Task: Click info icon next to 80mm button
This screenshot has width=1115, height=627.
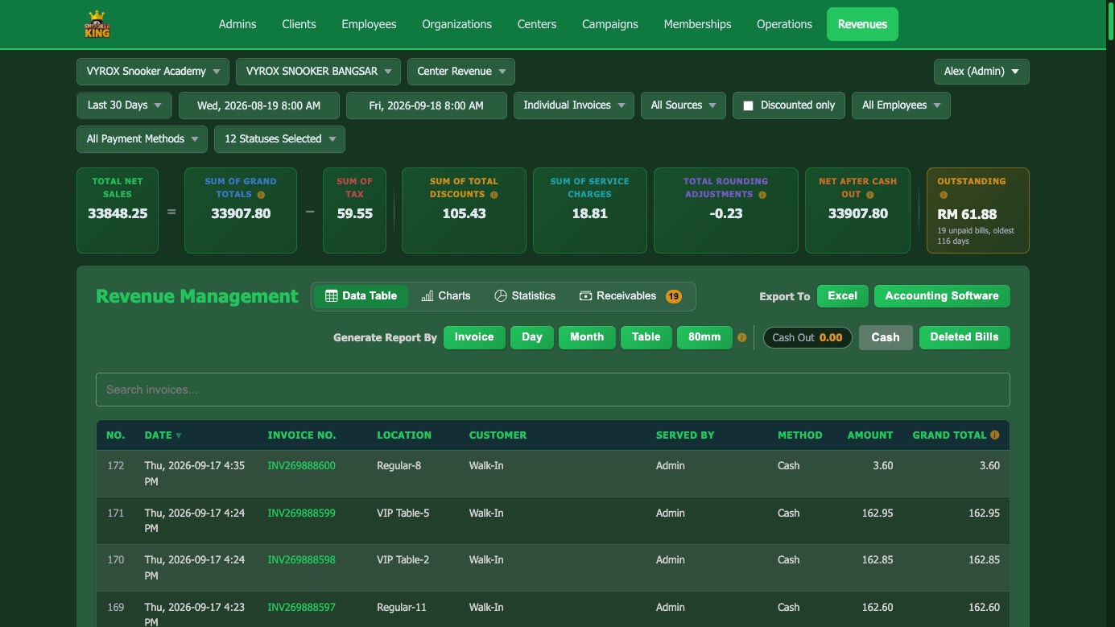Action: (x=742, y=338)
